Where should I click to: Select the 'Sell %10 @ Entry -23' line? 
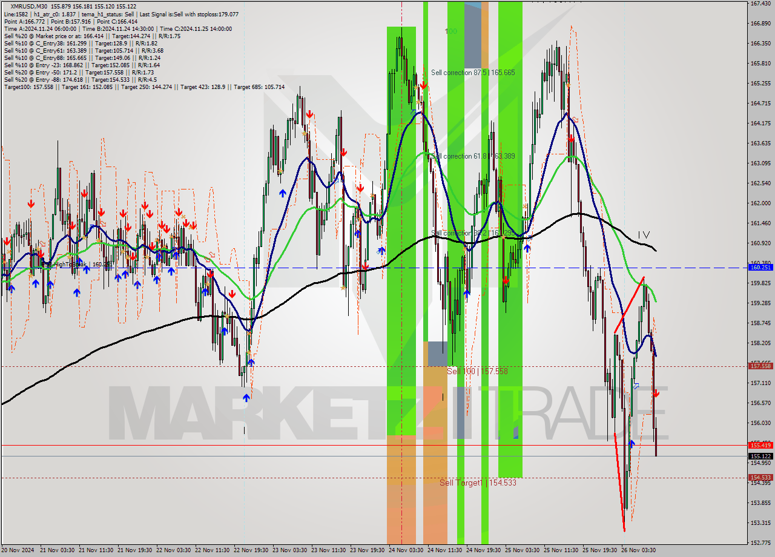82,65
